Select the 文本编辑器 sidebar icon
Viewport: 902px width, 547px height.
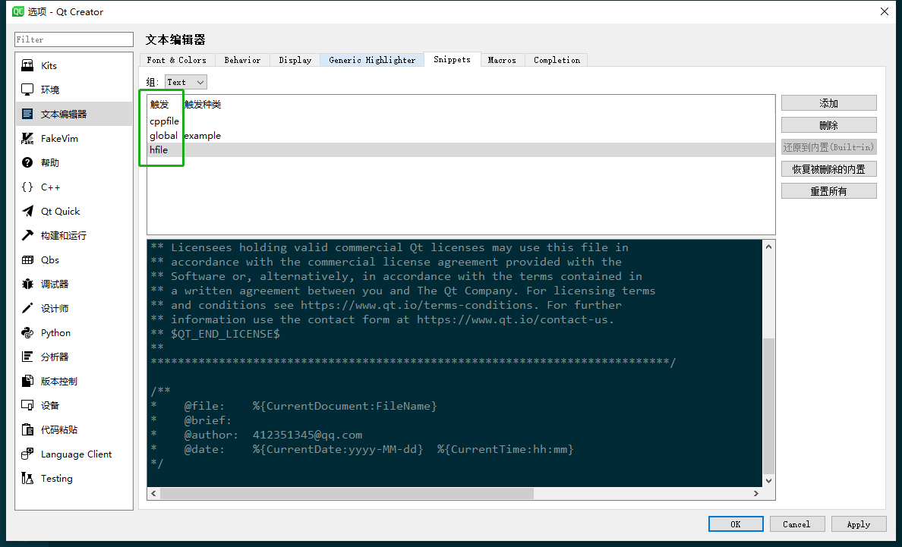tap(27, 114)
